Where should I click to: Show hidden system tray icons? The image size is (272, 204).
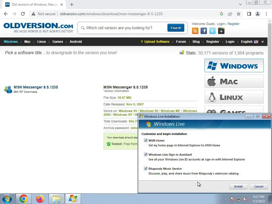226,199
